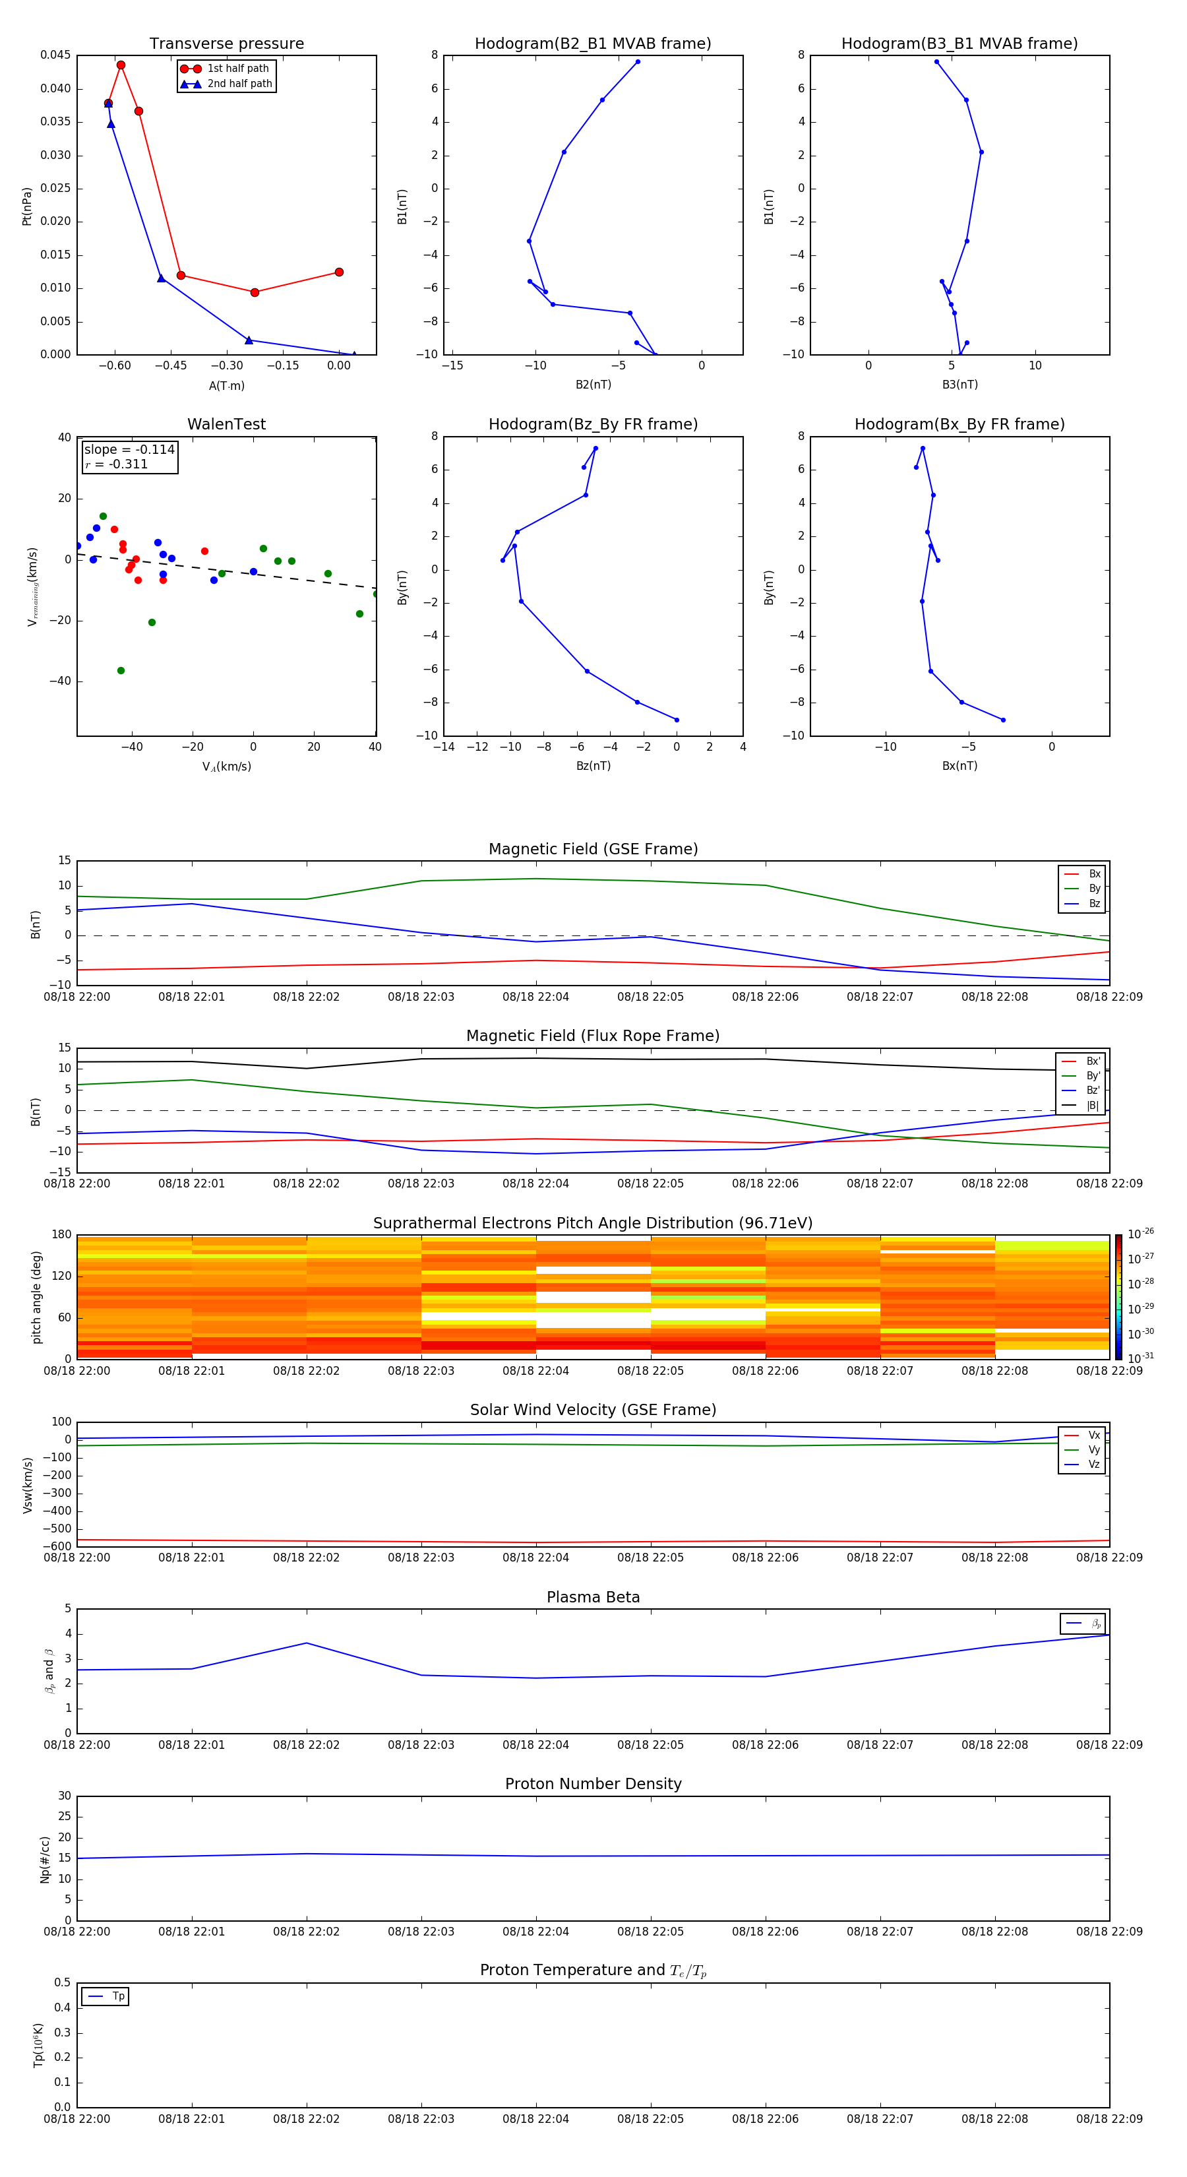Click 'Magnetic Field (Flux Rope Frame)' title
The width and height of the screenshot is (1187, 2177).
coord(593,1036)
